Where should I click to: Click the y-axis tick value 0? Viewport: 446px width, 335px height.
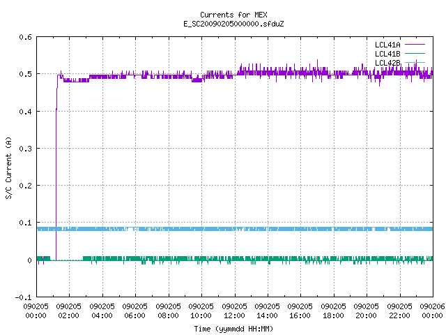coord(29,260)
